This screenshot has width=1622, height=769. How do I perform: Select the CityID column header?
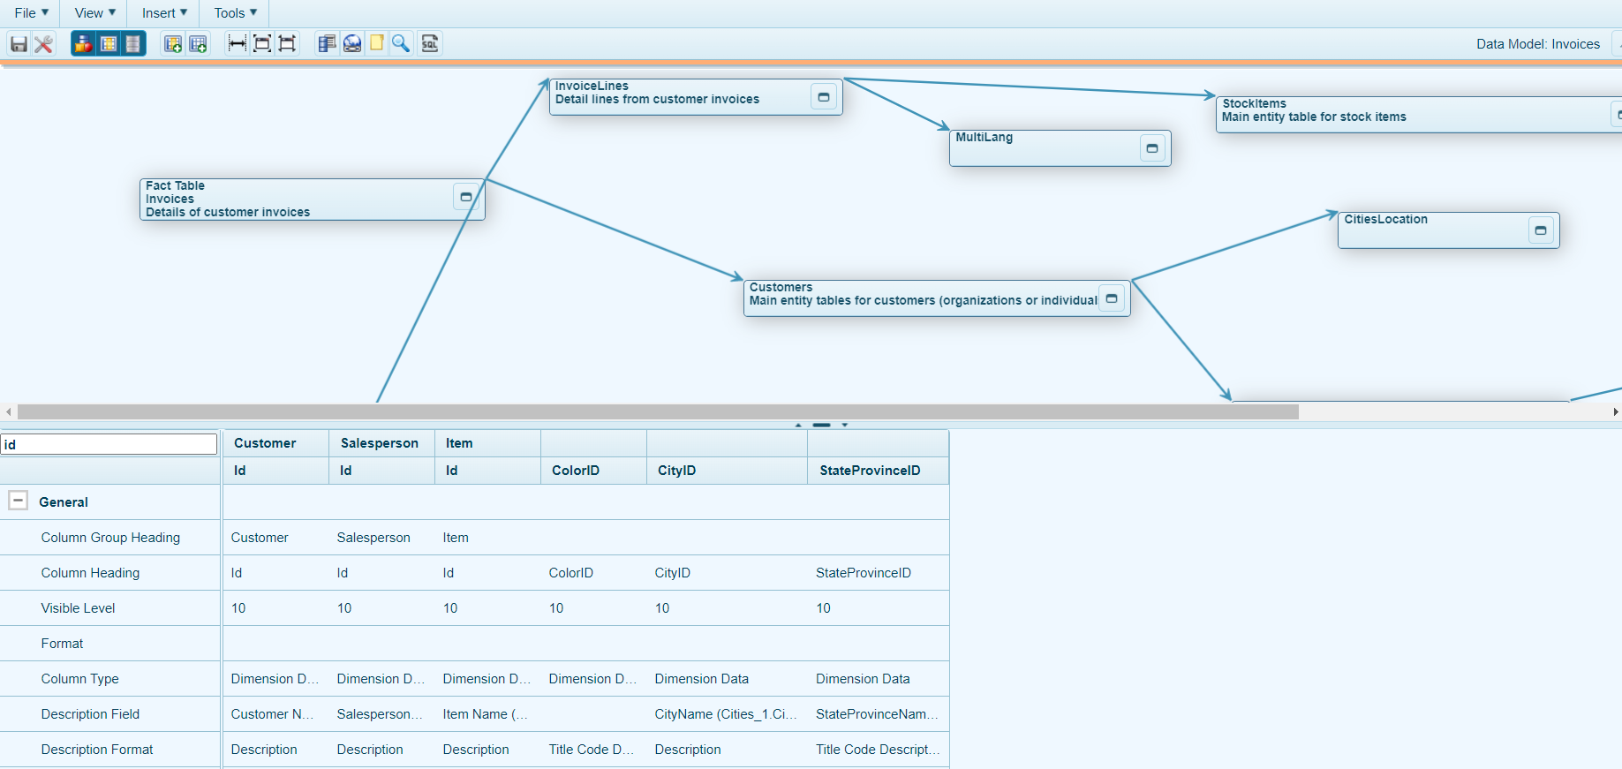coord(676,471)
